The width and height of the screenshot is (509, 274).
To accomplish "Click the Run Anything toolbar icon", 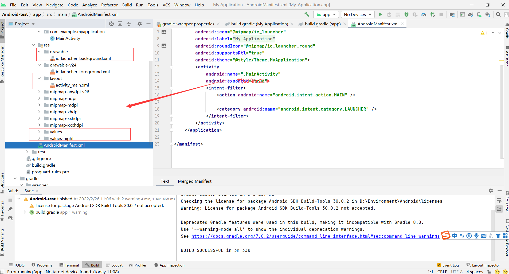I will [462, 14].
